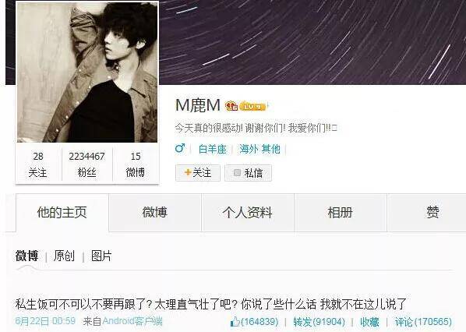466x332 pixels.
Task: Click the LV9 level badge
Action: click(252, 106)
